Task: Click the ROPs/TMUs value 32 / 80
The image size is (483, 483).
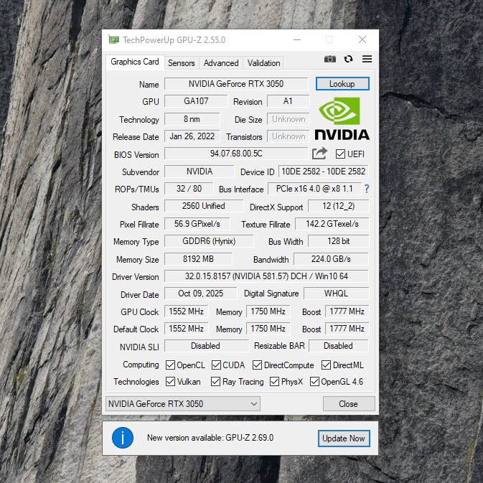Action: (189, 189)
